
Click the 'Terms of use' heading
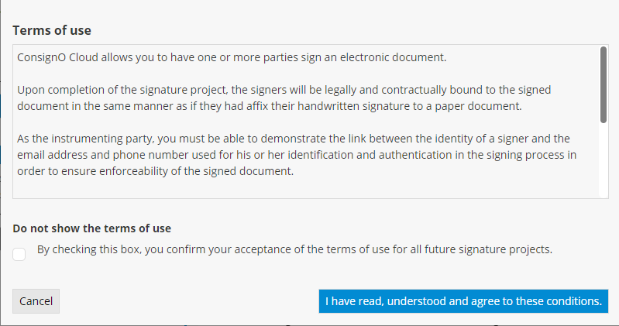pyautogui.click(x=52, y=30)
